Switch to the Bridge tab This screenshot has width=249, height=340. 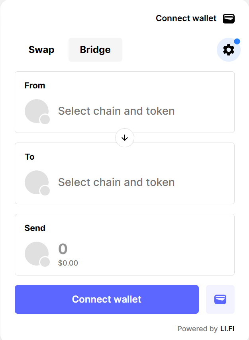(95, 49)
